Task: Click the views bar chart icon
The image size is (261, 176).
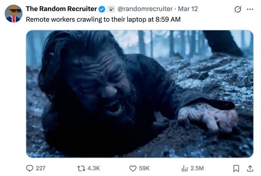Action: click(185, 168)
